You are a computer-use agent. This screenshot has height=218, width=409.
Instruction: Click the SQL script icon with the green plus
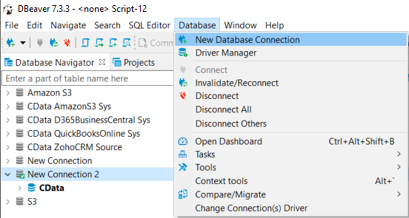[113, 43]
